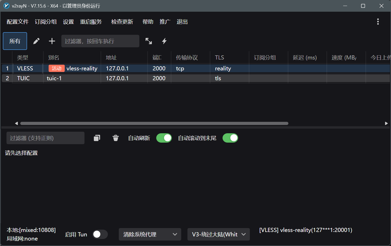Click the log filter 过滤器 (支持正则) field
The width and height of the screenshot is (391, 246).
click(45, 138)
